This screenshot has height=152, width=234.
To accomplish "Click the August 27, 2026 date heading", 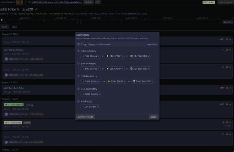I will [10, 99].
